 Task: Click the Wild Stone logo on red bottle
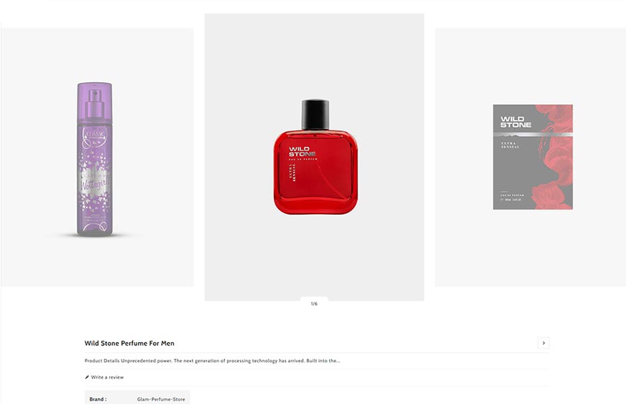coord(302,151)
